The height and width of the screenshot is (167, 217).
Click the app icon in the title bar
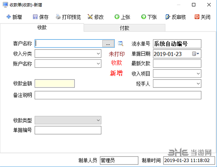pos(5,5)
